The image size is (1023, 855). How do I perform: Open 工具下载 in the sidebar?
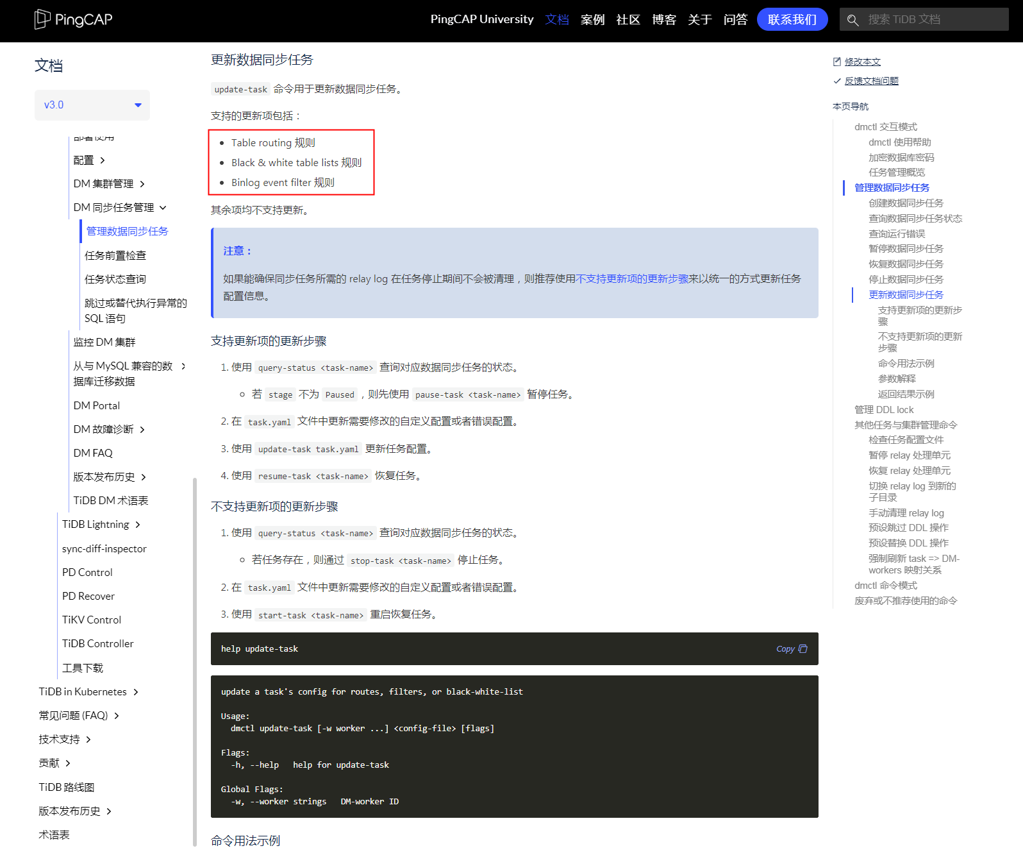[x=83, y=668]
